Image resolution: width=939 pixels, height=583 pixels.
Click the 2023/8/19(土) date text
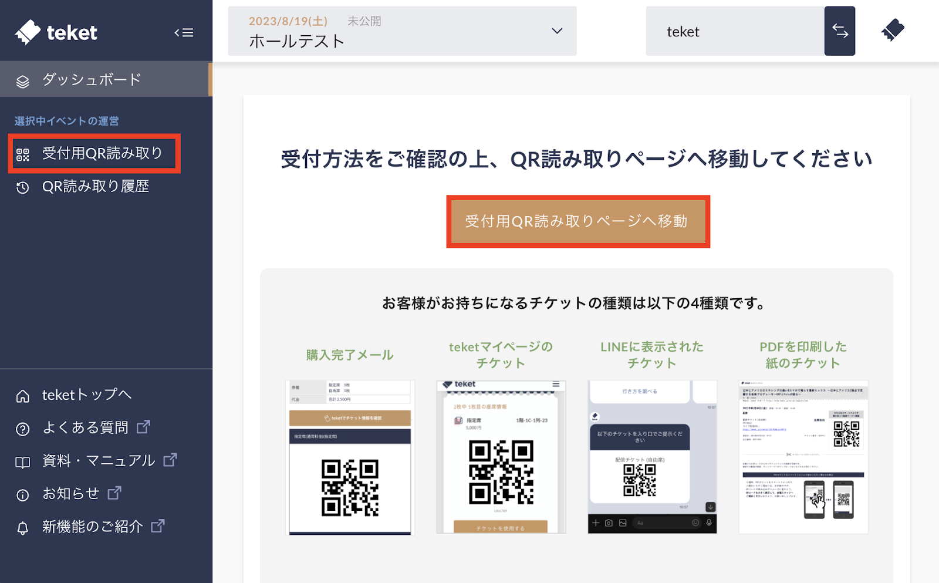(288, 21)
